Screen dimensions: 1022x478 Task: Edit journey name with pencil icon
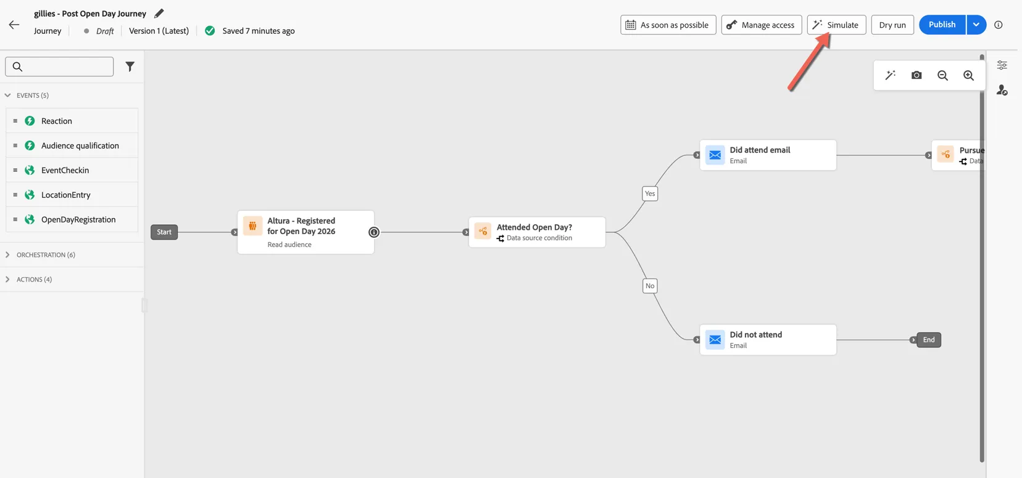click(x=159, y=13)
